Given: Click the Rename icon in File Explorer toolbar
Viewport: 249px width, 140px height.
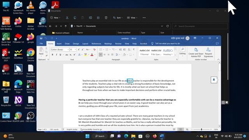Looking at the screenshot, I should (90, 18).
